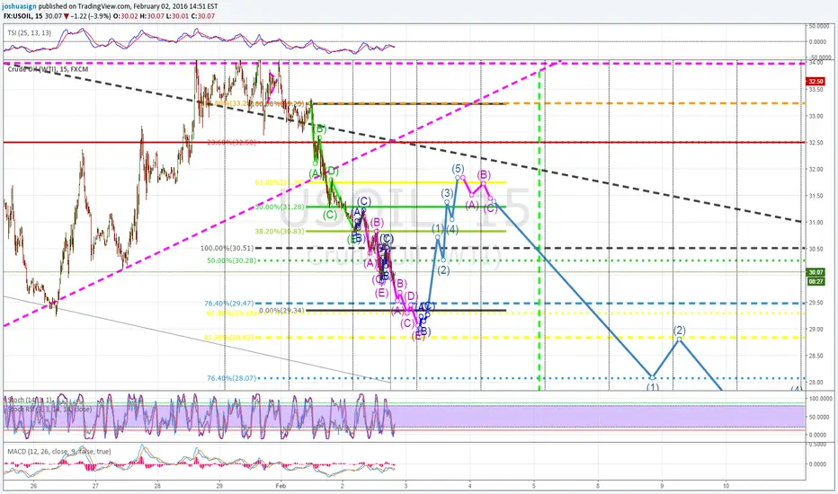
Task: Click date 10 on the time axis
Action: tap(726, 485)
